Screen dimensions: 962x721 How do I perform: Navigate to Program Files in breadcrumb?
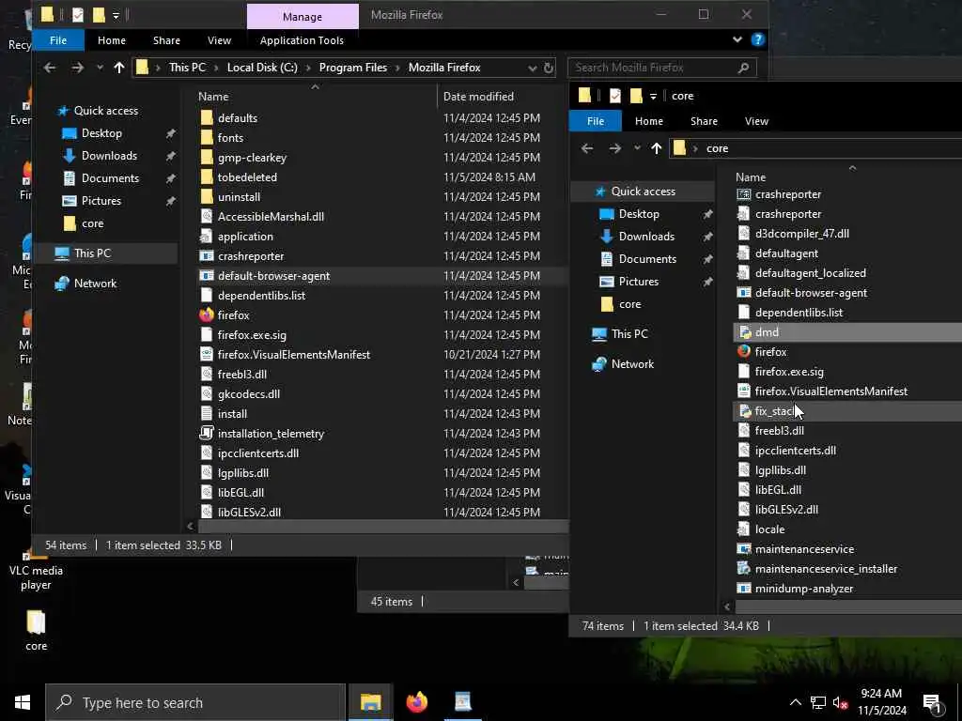(x=353, y=68)
